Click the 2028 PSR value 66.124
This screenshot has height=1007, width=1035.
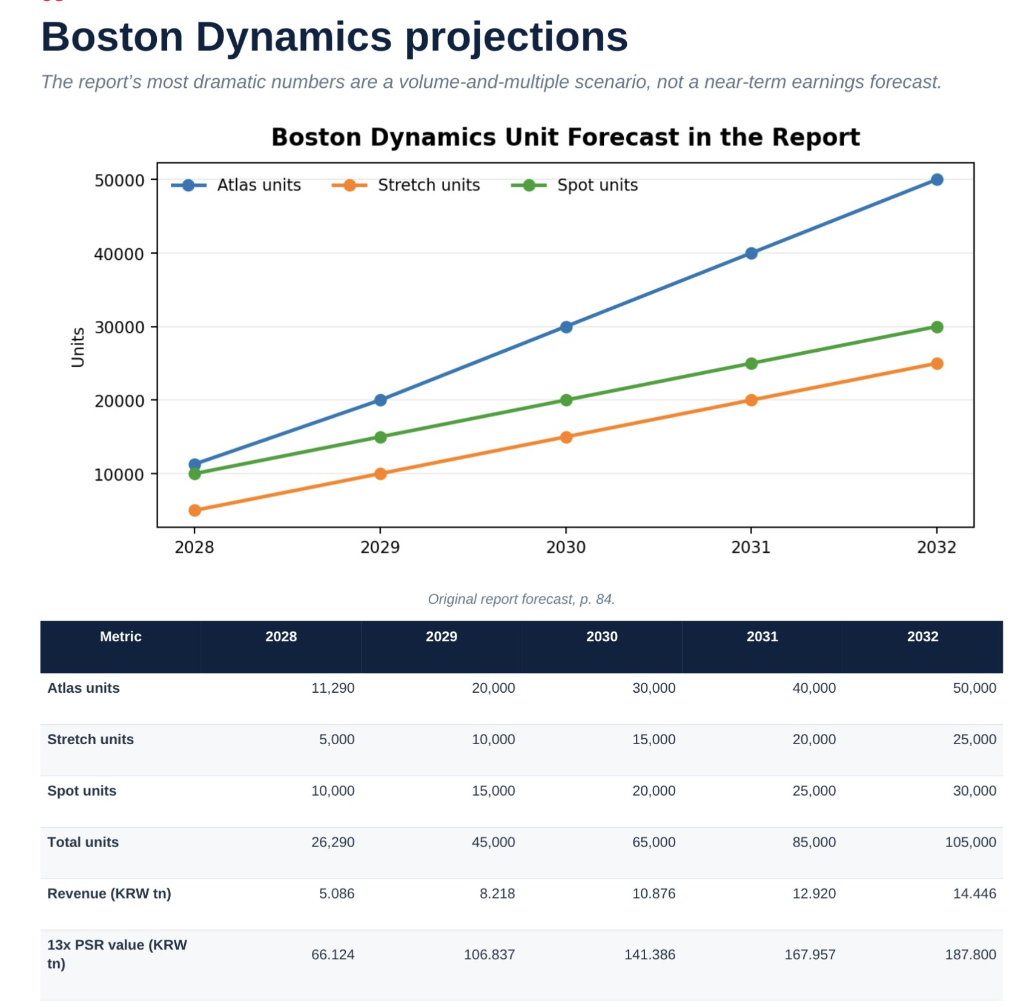click(x=333, y=955)
